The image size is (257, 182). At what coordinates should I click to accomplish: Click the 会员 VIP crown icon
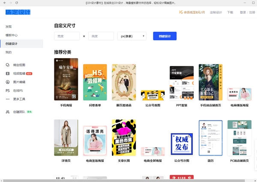(181, 12)
